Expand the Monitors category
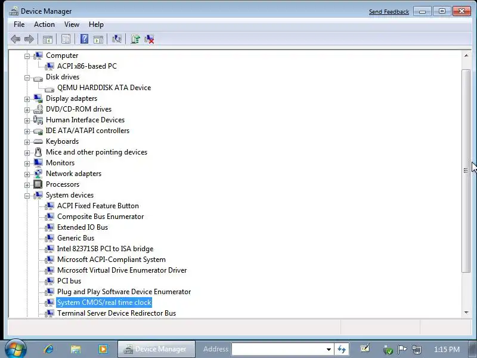The height and width of the screenshot is (358, 477). pos(27,163)
